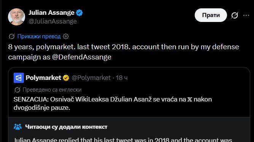The height and width of the screenshot is (142, 254).
Task: Open the @DefendAssange mention
Action: [x=82, y=57]
